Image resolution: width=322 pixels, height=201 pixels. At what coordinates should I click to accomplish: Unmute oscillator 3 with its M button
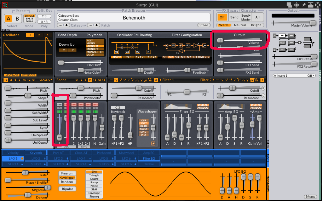[x=74, y=105]
